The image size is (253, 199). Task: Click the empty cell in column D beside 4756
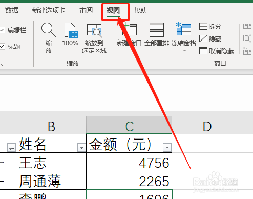click(x=207, y=162)
